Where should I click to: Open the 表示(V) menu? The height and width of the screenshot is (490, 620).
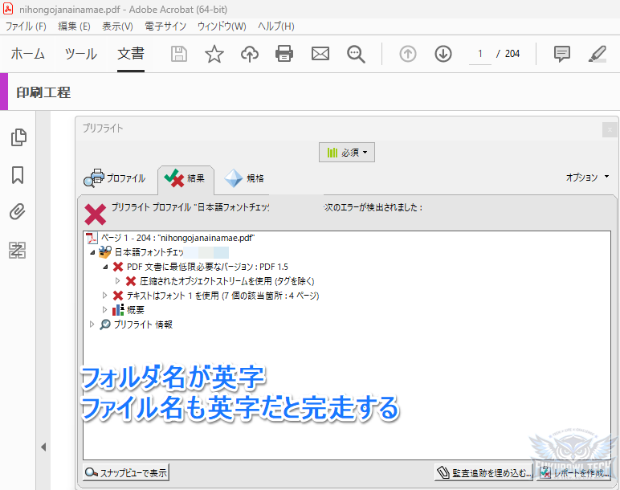coord(117,27)
